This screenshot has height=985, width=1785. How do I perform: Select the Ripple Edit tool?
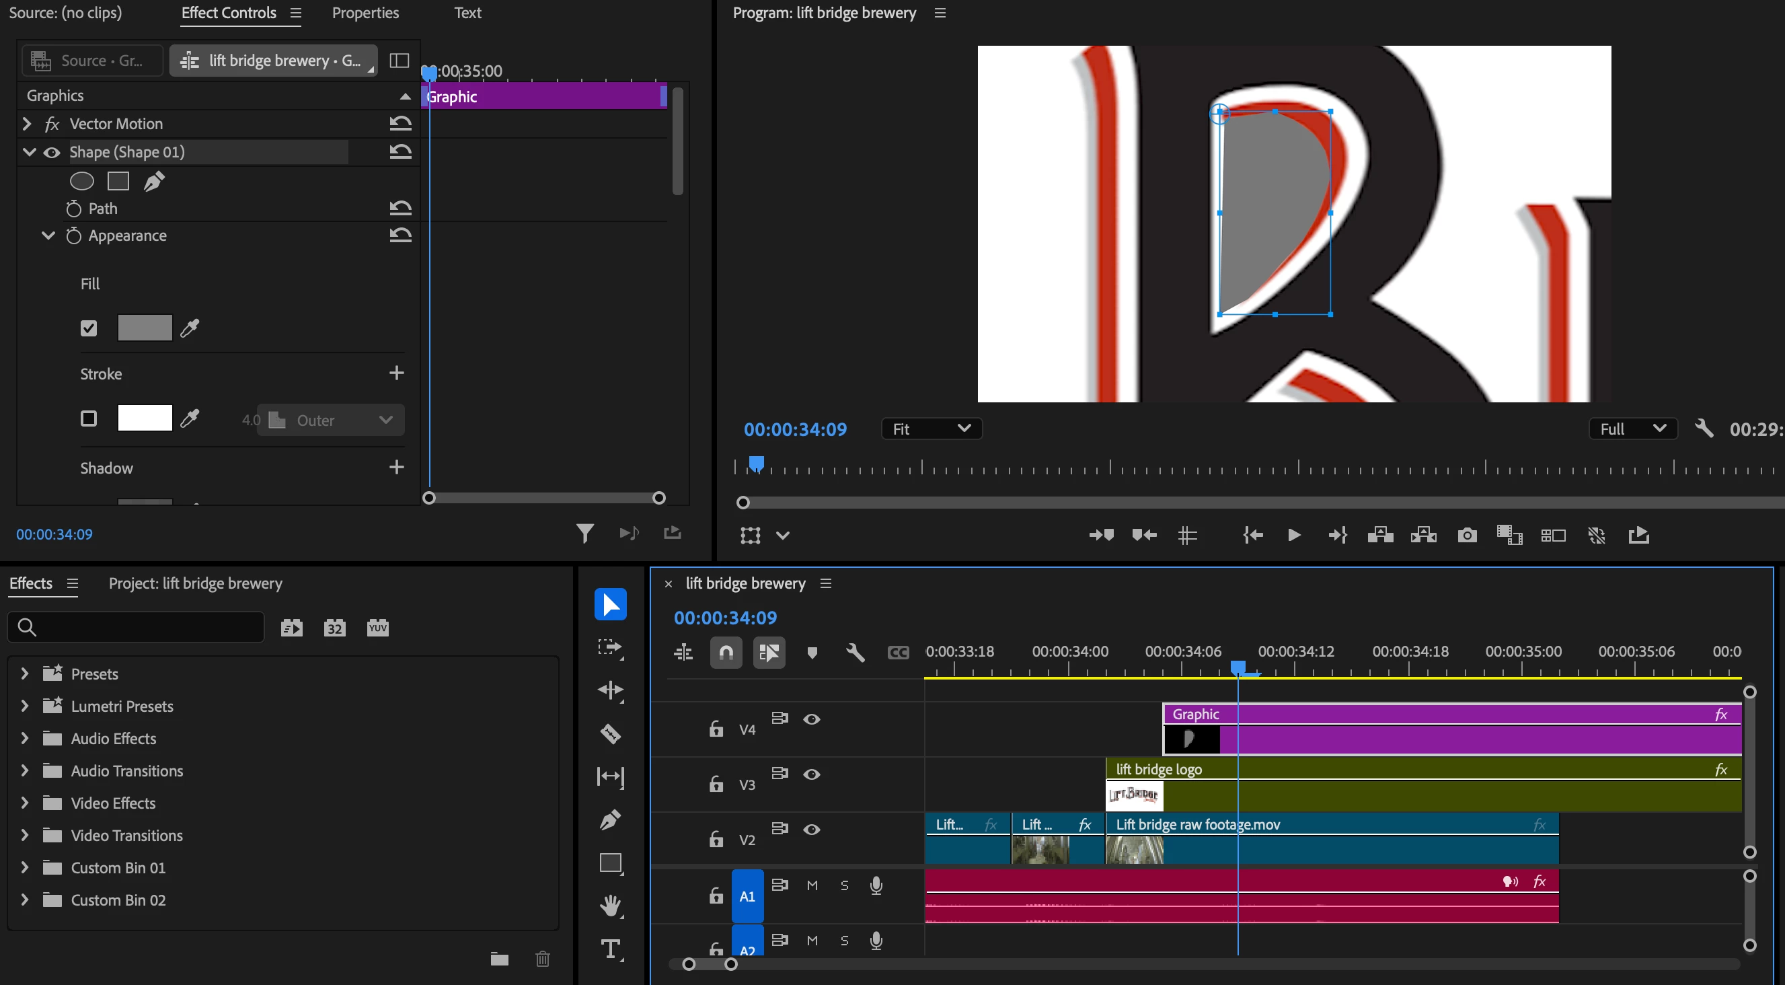pyautogui.click(x=611, y=690)
